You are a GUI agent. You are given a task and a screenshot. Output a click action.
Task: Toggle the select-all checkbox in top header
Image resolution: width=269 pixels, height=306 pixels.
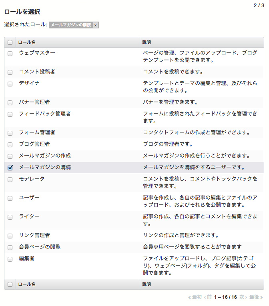(10, 42)
